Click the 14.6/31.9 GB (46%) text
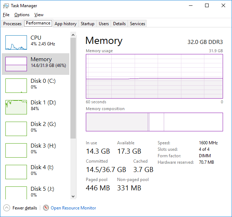232x217 pixels. click(48, 65)
